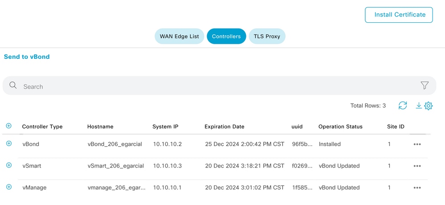Viewport: 445px width, 205px height.
Task: Focus the Search input field
Action: (x=219, y=86)
